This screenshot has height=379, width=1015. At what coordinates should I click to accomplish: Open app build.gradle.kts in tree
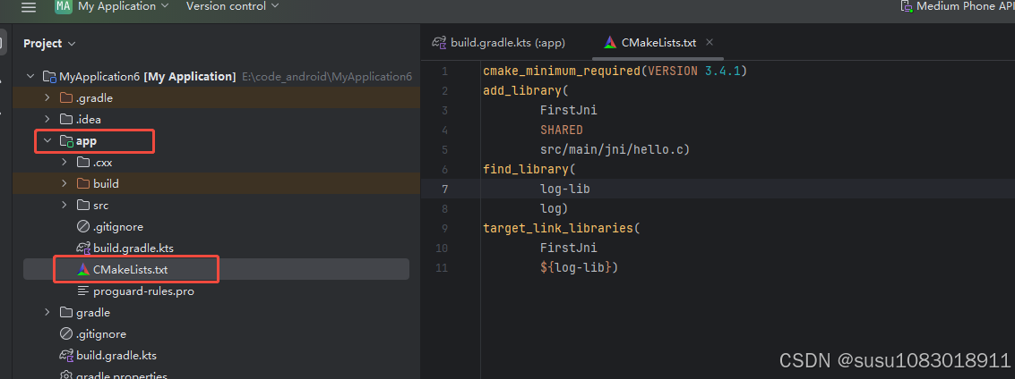tap(133, 248)
